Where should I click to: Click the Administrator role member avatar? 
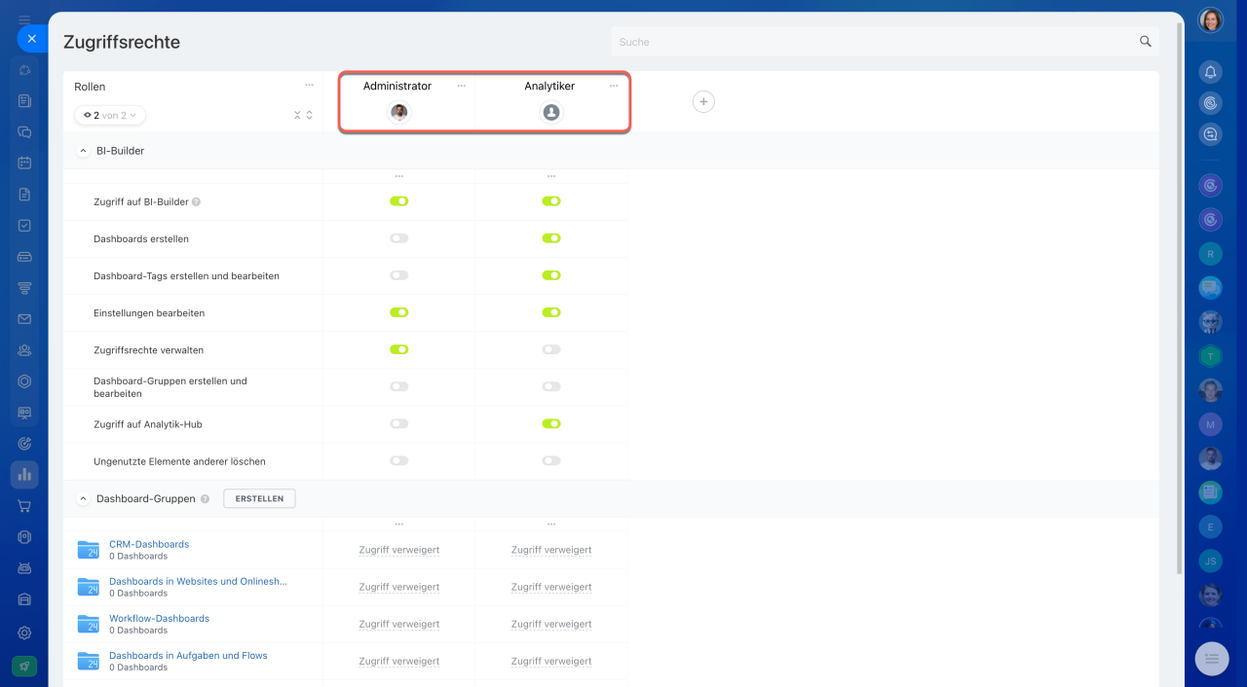tap(399, 112)
